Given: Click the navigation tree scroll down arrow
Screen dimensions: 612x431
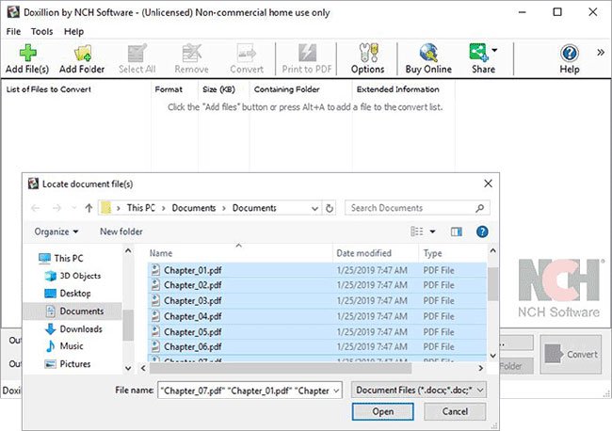Looking at the screenshot, I should 128,368.
